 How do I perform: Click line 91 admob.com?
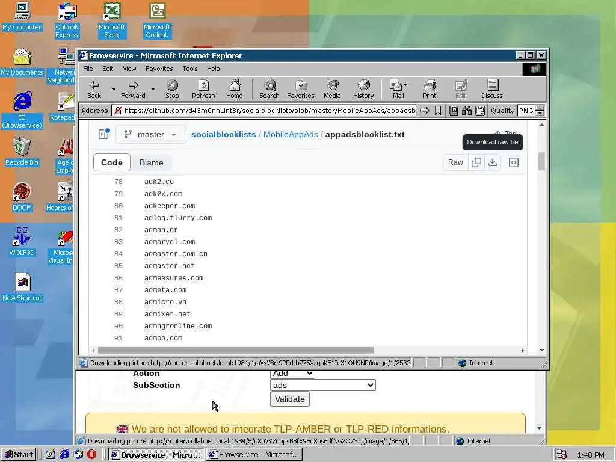[163, 338]
